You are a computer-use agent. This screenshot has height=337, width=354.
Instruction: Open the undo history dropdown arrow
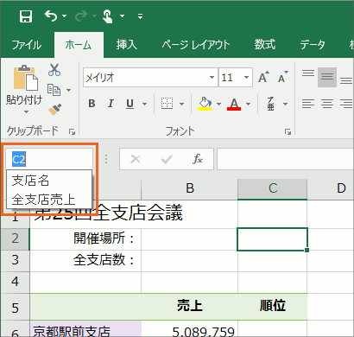click(x=64, y=16)
